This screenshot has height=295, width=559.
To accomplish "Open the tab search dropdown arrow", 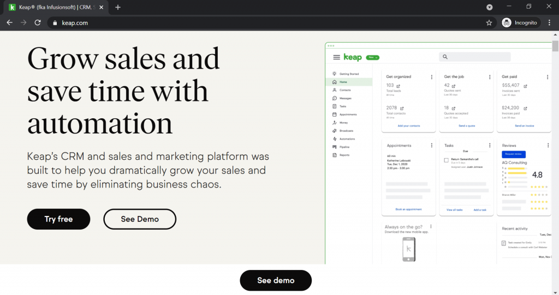I will tap(490, 7).
